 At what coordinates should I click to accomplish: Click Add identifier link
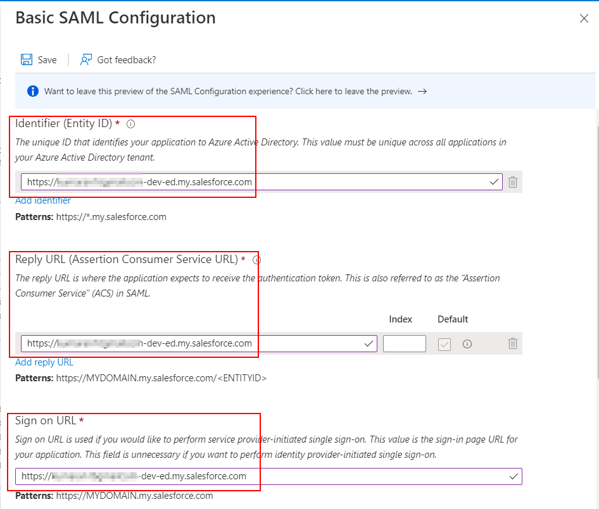[43, 200]
